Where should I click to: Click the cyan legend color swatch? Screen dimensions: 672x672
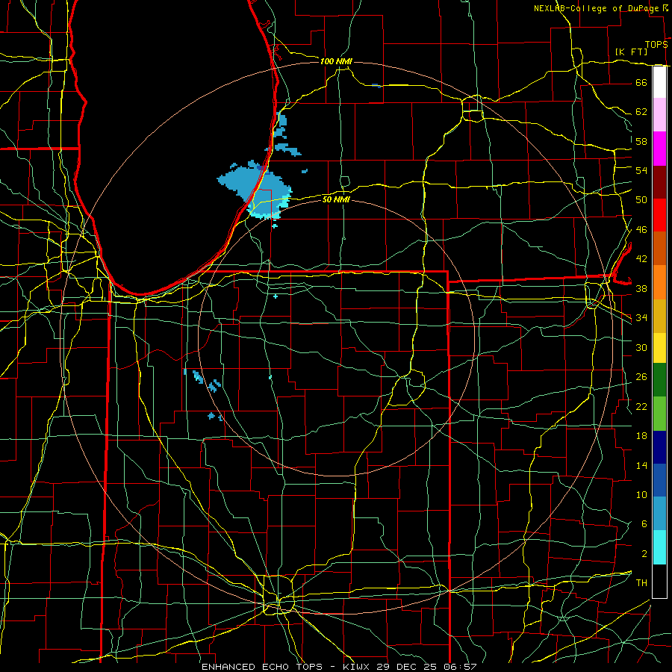tap(659, 547)
